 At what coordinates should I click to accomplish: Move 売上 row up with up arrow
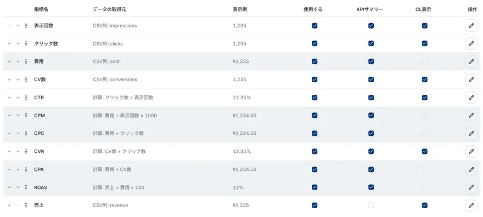pyautogui.click(x=9, y=205)
